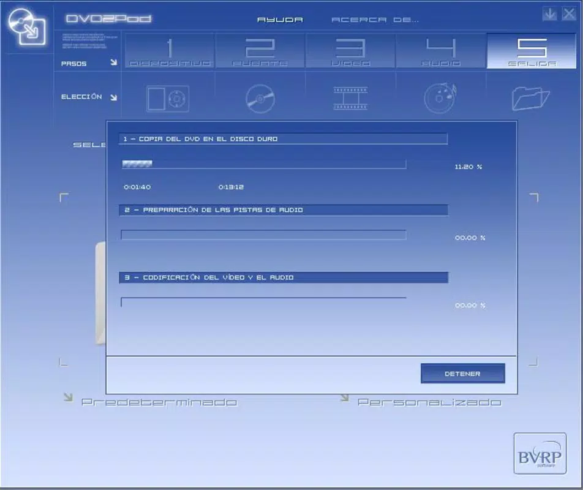The image size is (583, 490).
Task: Click the DVD copy progress bar
Action: click(263, 164)
